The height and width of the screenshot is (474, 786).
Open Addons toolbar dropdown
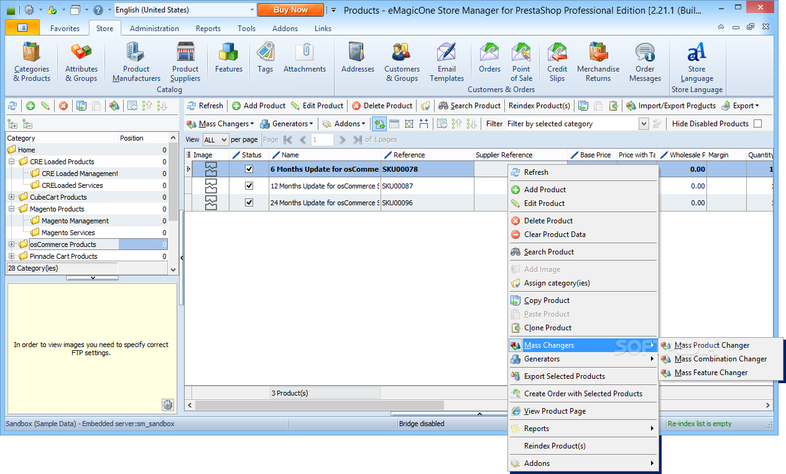pyautogui.click(x=344, y=124)
